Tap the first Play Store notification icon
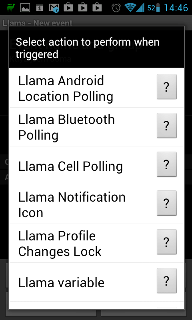 [68, 8]
